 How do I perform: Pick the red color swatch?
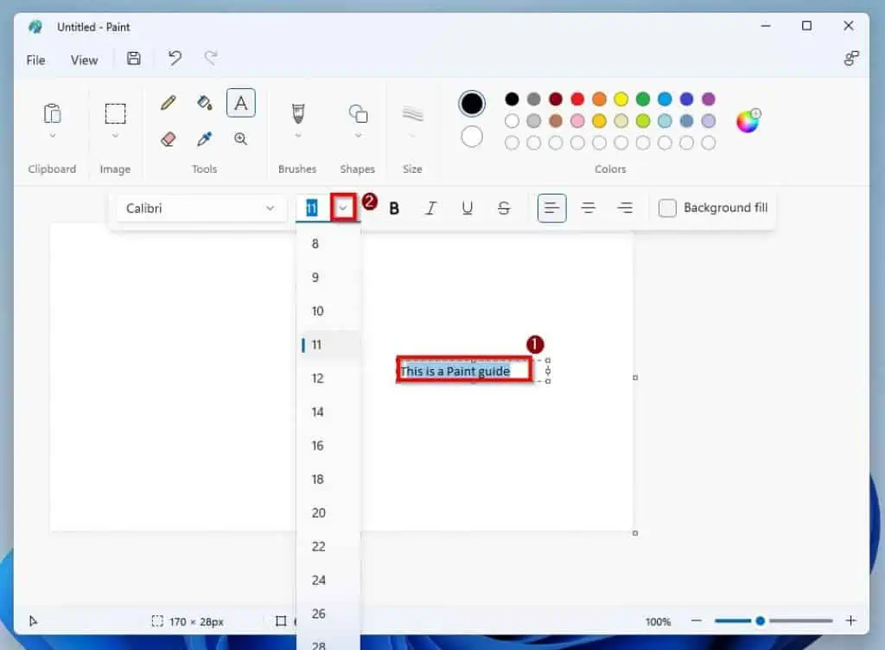tap(576, 99)
